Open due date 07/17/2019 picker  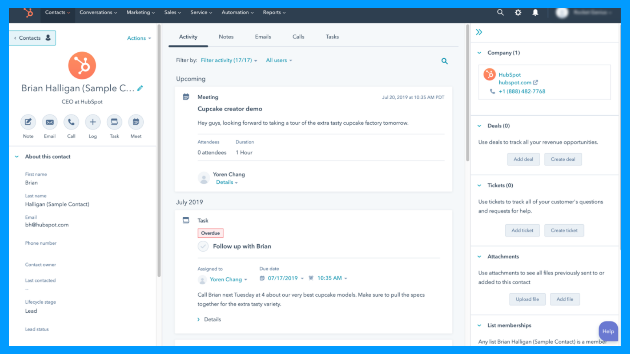tap(286, 278)
